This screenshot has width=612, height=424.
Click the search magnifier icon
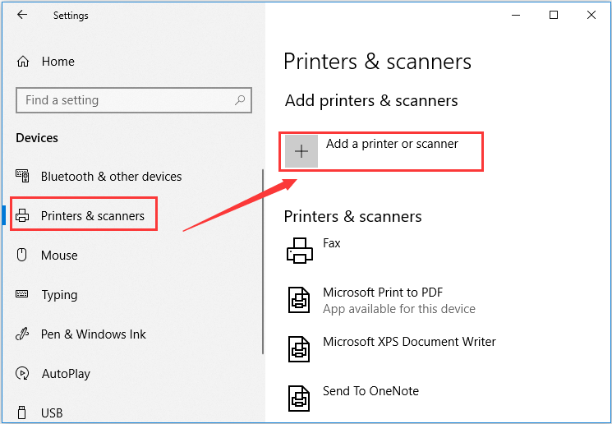(x=240, y=100)
